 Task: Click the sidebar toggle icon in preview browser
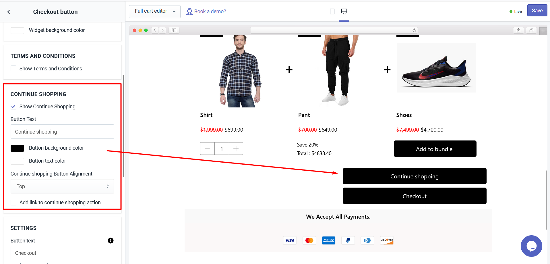(x=174, y=30)
